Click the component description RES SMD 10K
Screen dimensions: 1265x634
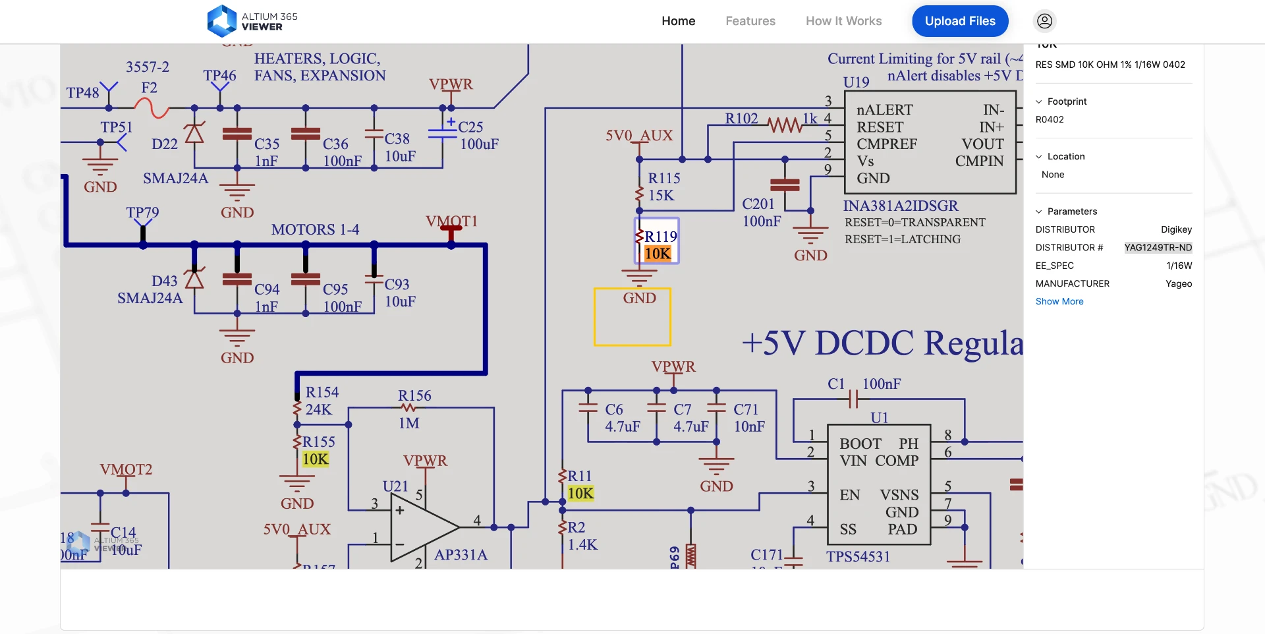coord(1110,65)
